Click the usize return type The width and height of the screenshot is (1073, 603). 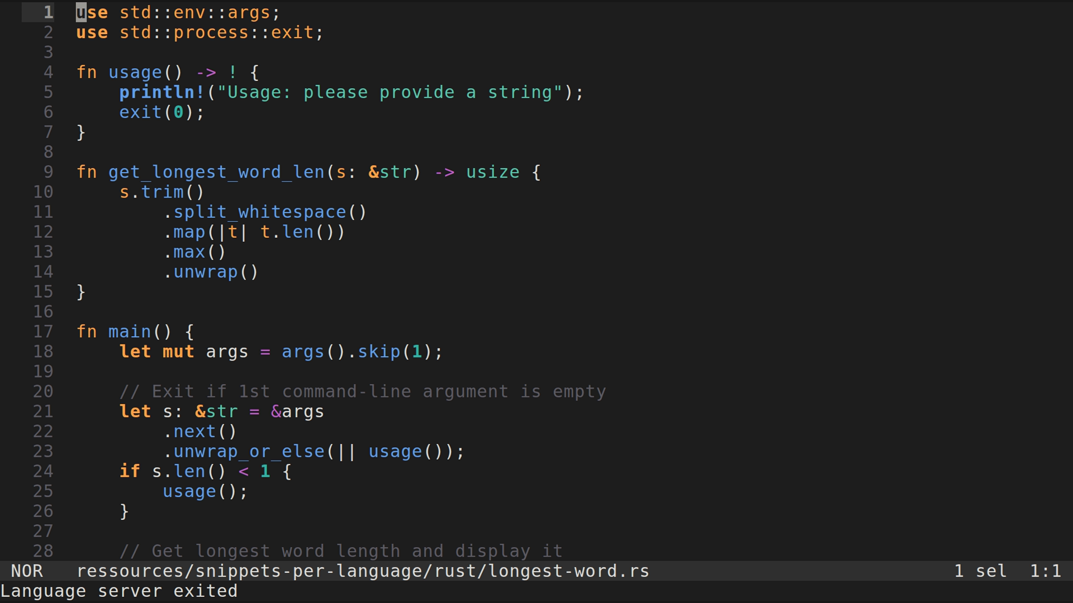pos(492,172)
